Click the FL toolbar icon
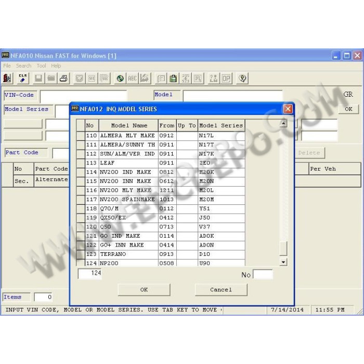Screen dimensions: 364x364 [x=198, y=78]
